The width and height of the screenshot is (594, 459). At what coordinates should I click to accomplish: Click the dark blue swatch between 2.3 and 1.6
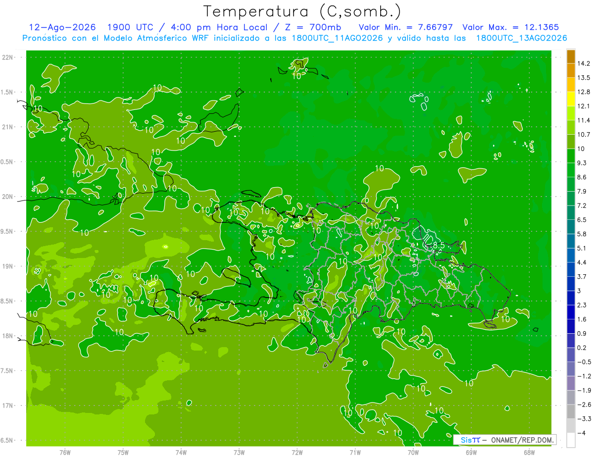571,312
